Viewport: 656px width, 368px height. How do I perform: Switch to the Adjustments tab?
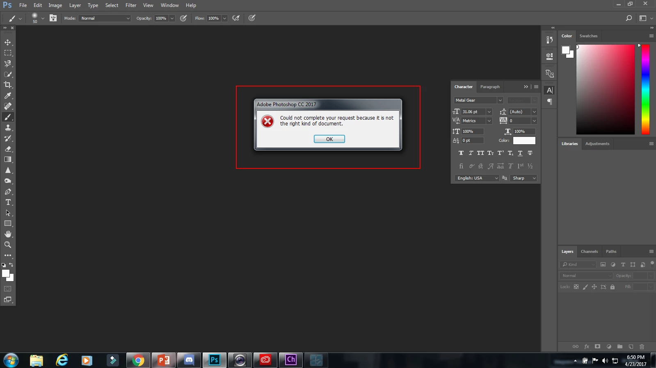597,143
